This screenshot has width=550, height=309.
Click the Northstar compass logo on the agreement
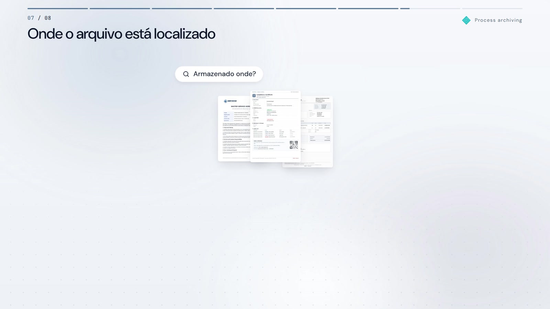[225, 101]
